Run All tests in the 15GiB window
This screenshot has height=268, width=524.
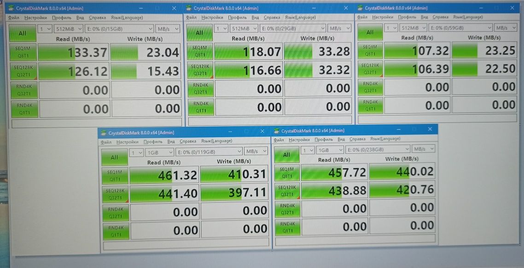click(23, 33)
